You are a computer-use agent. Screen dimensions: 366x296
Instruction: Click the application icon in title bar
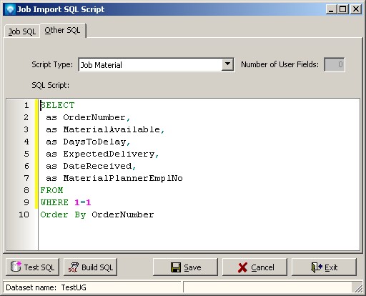10,9
